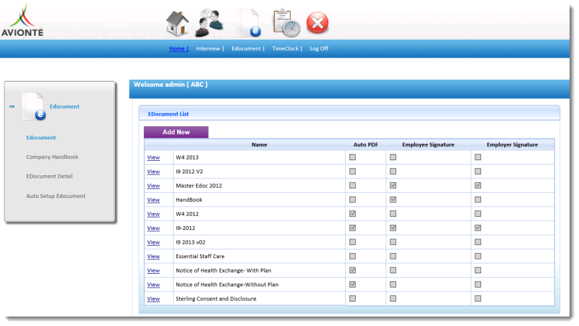The width and height of the screenshot is (579, 326).
Task: View Notice of Health Exchange-Without Plan
Action: pyautogui.click(x=153, y=285)
